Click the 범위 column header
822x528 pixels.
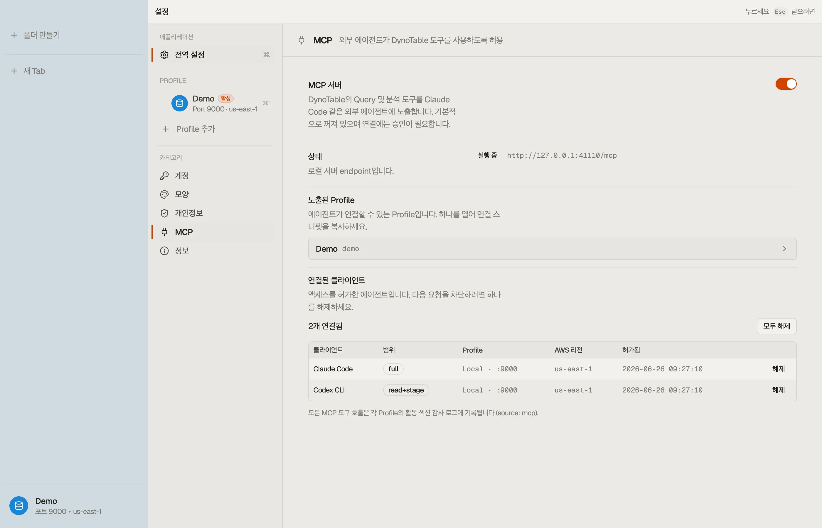click(389, 350)
